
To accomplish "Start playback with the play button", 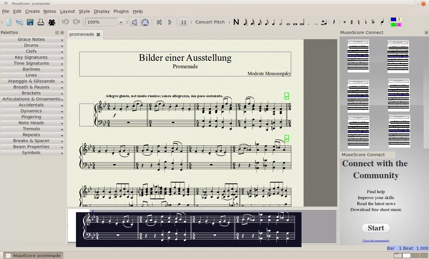I will 170,22.
